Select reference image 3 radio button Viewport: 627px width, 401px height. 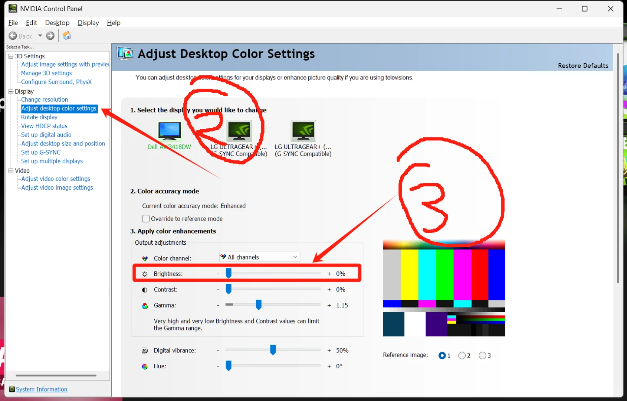click(x=482, y=355)
